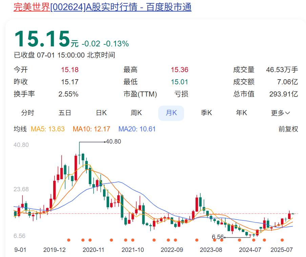Click the large 15.15 current price
Image resolution: width=306 pixels, height=257 pixels.
click(x=42, y=39)
